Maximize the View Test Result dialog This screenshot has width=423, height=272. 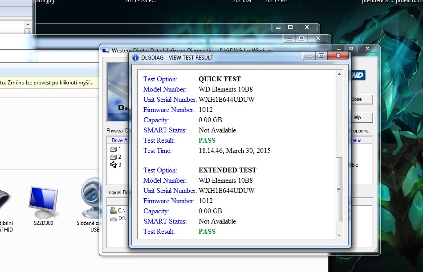coord(321,56)
